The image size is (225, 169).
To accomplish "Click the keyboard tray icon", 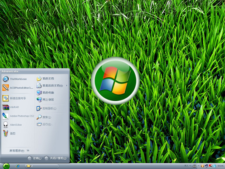I will 194,166.
